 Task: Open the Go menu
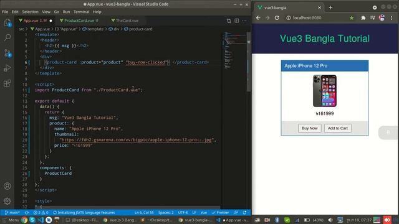57,12
